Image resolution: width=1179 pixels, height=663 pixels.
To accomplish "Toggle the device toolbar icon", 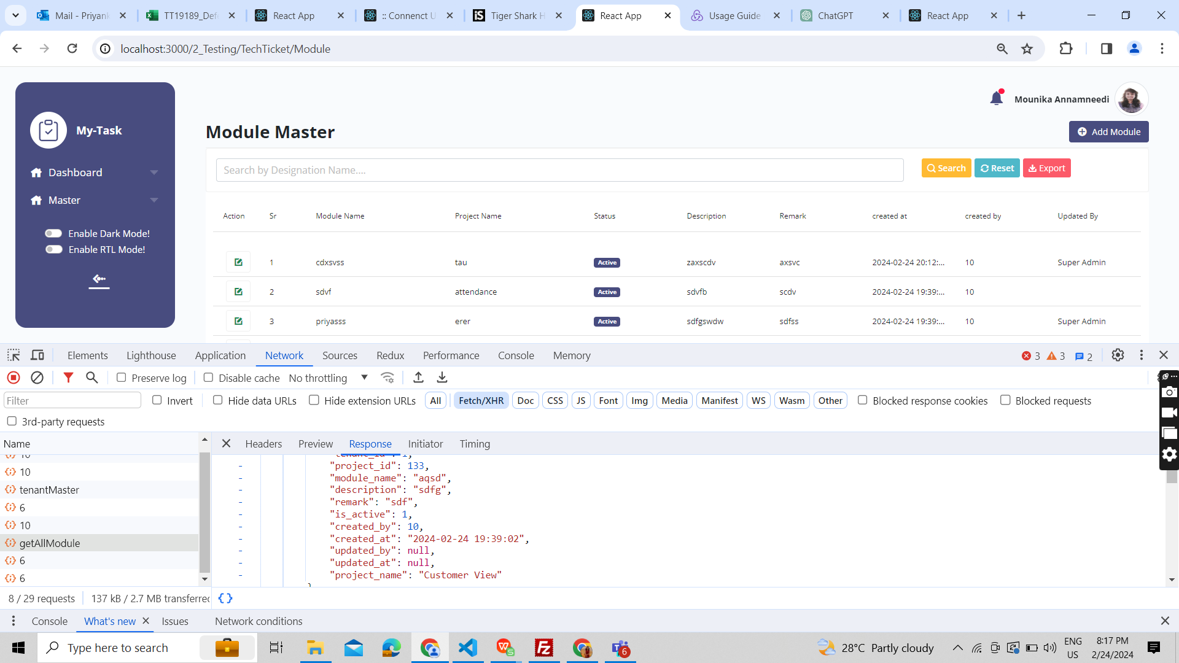I will pos(37,355).
